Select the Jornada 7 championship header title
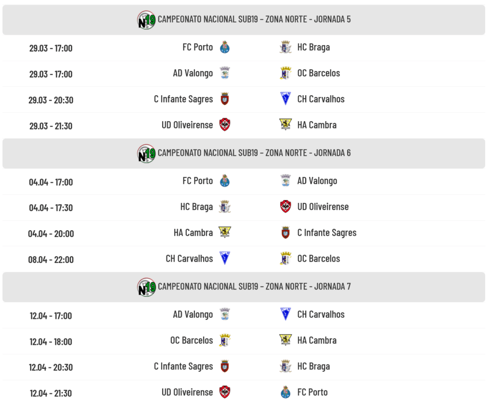The height and width of the screenshot is (403, 493). point(254,287)
